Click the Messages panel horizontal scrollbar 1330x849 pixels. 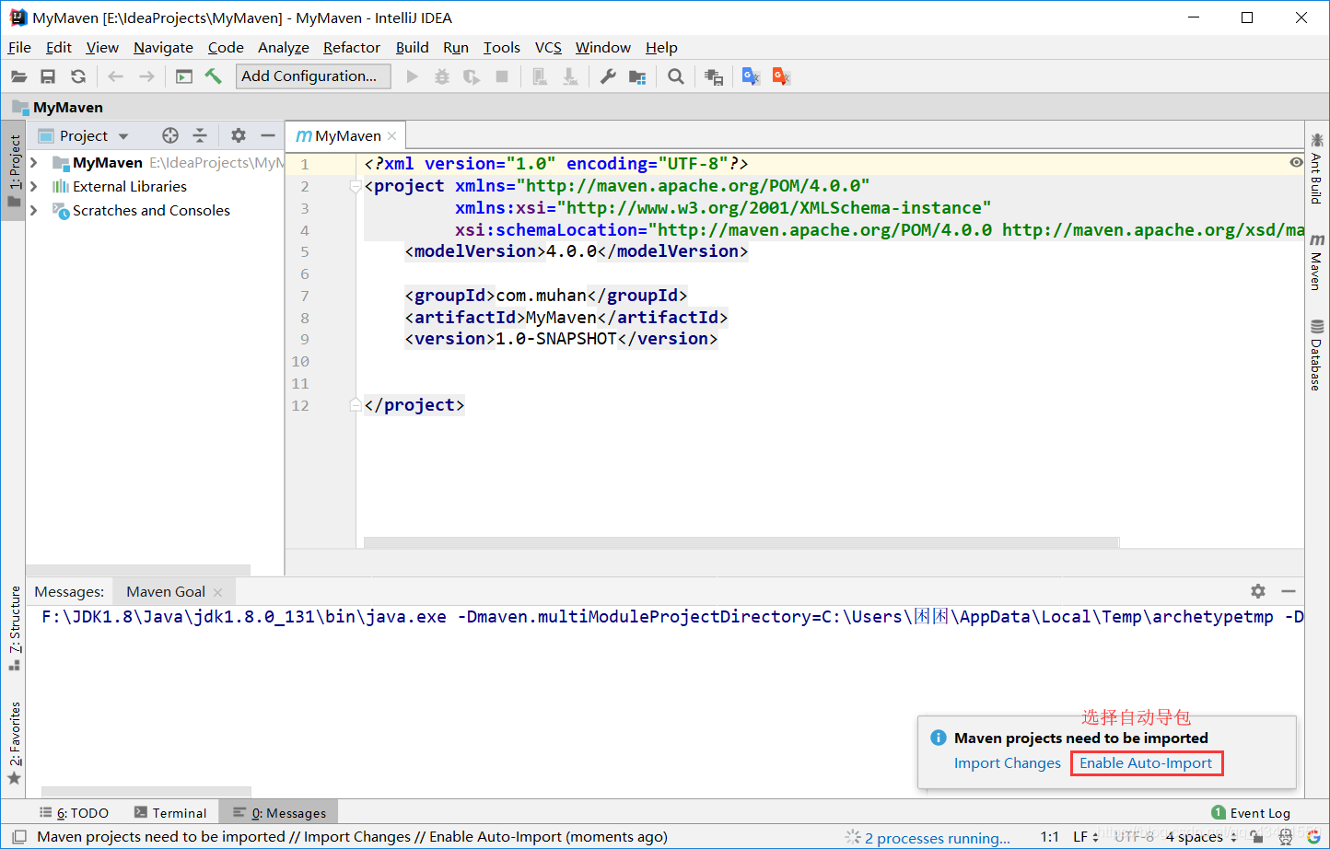tap(146, 792)
